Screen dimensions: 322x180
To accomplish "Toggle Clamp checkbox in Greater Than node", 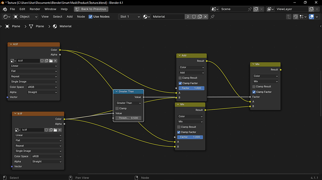I will (x=117, y=108).
